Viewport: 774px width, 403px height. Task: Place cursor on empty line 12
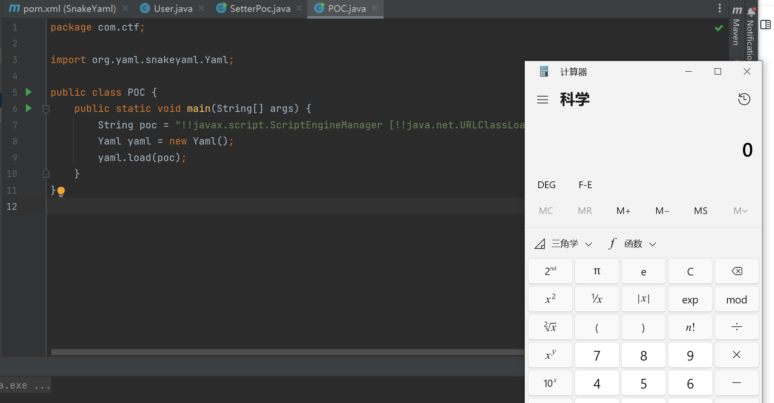click(285, 206)
